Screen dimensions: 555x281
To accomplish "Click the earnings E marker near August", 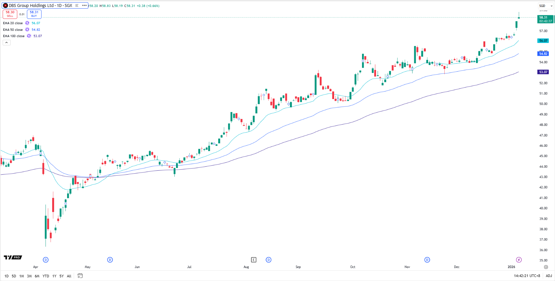I will point(254,260).
